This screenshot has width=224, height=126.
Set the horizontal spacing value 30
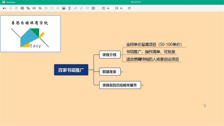[109, 8]
